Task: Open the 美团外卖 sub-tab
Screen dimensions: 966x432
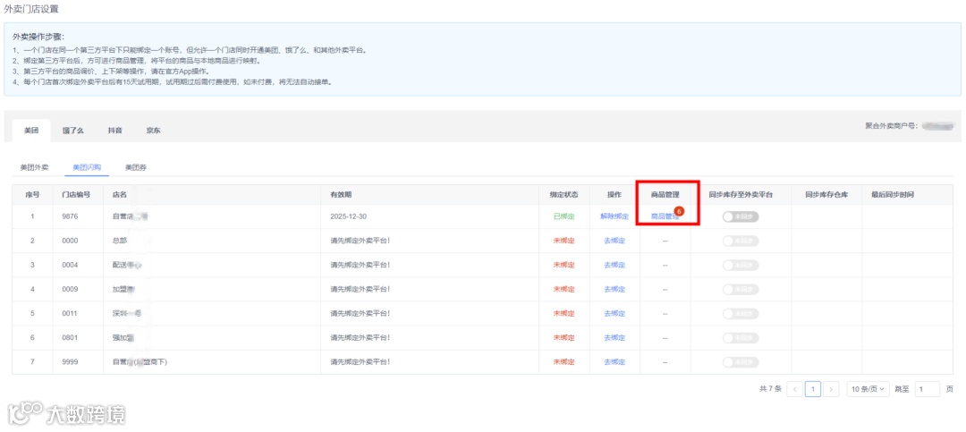Action: pos(34,167)
